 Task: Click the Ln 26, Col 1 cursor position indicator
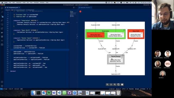[112, 89]
